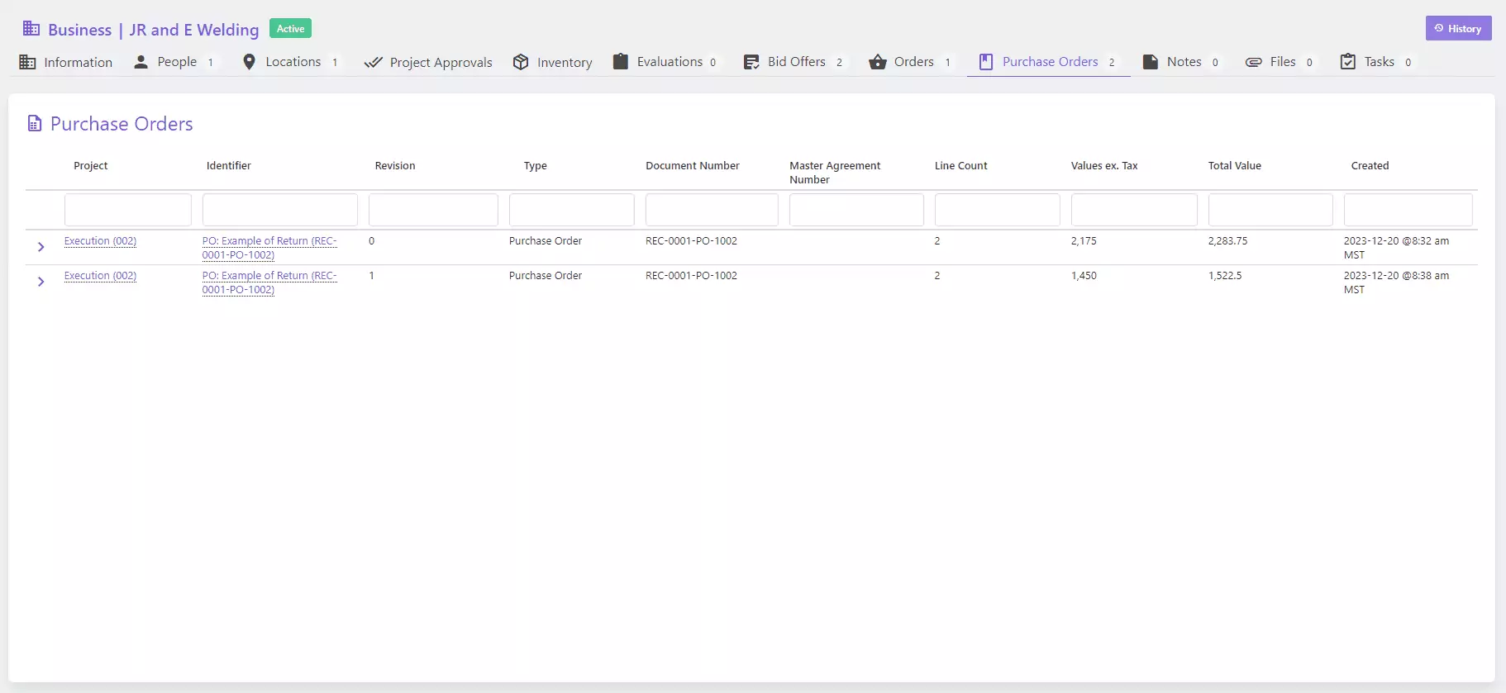Switch to the People tab
This screenshot has height=693, width=1506.
[x=174, y=62]
